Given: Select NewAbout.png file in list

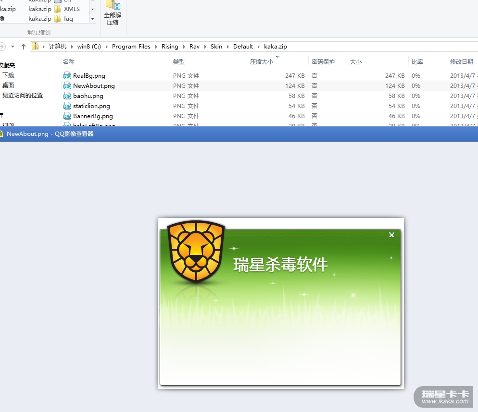Looking at the screenshot, I should coord(94,86).
